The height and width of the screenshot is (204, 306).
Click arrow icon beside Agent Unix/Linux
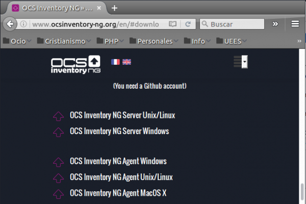[x=58, y=178]
